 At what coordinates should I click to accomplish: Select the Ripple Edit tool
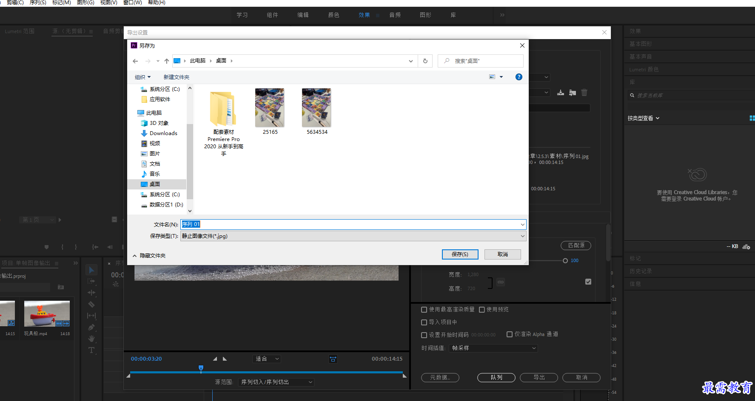coord(91,293)
